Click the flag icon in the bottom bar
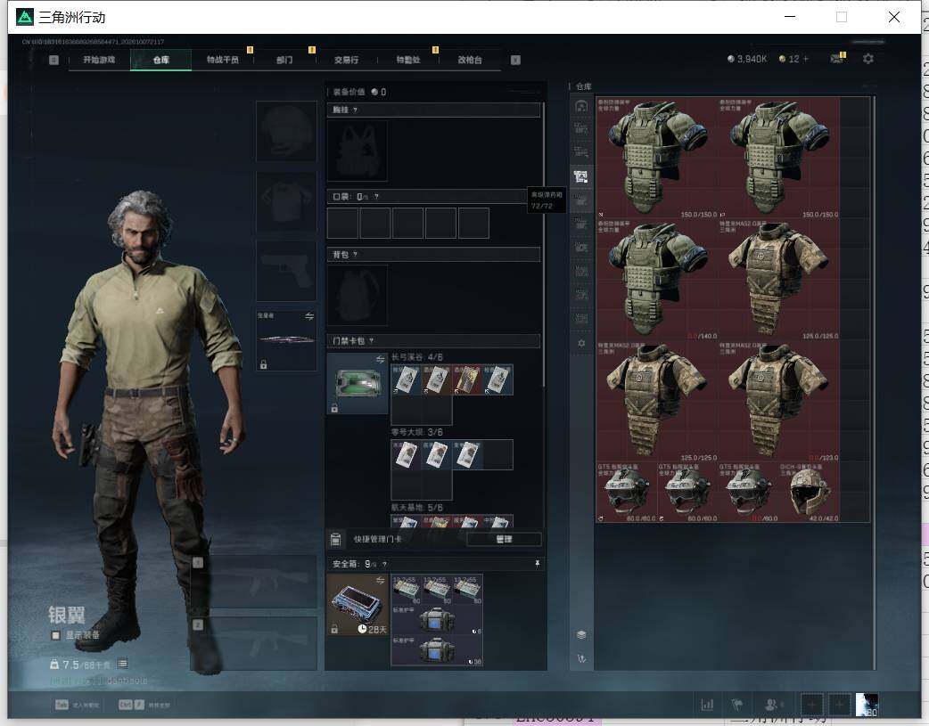 (x=737, y=705)
